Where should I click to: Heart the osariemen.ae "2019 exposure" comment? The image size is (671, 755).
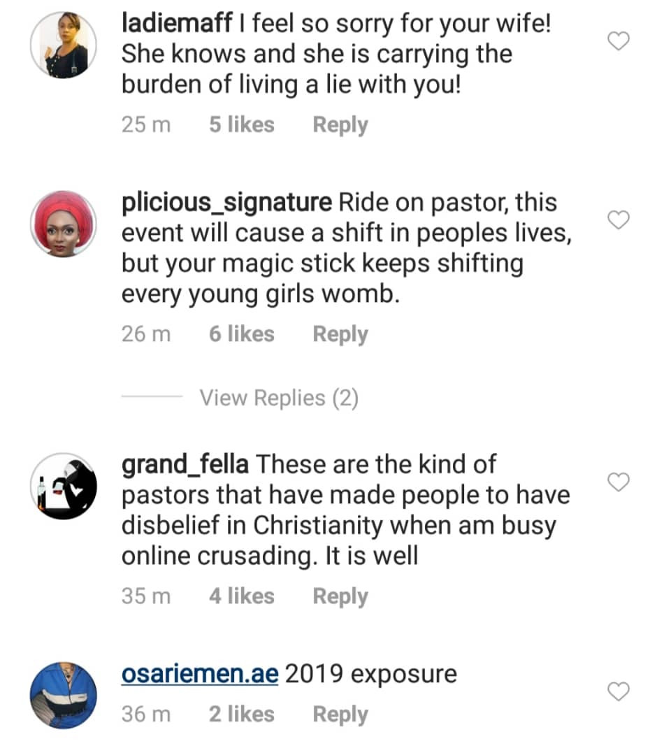coord(619,692)
